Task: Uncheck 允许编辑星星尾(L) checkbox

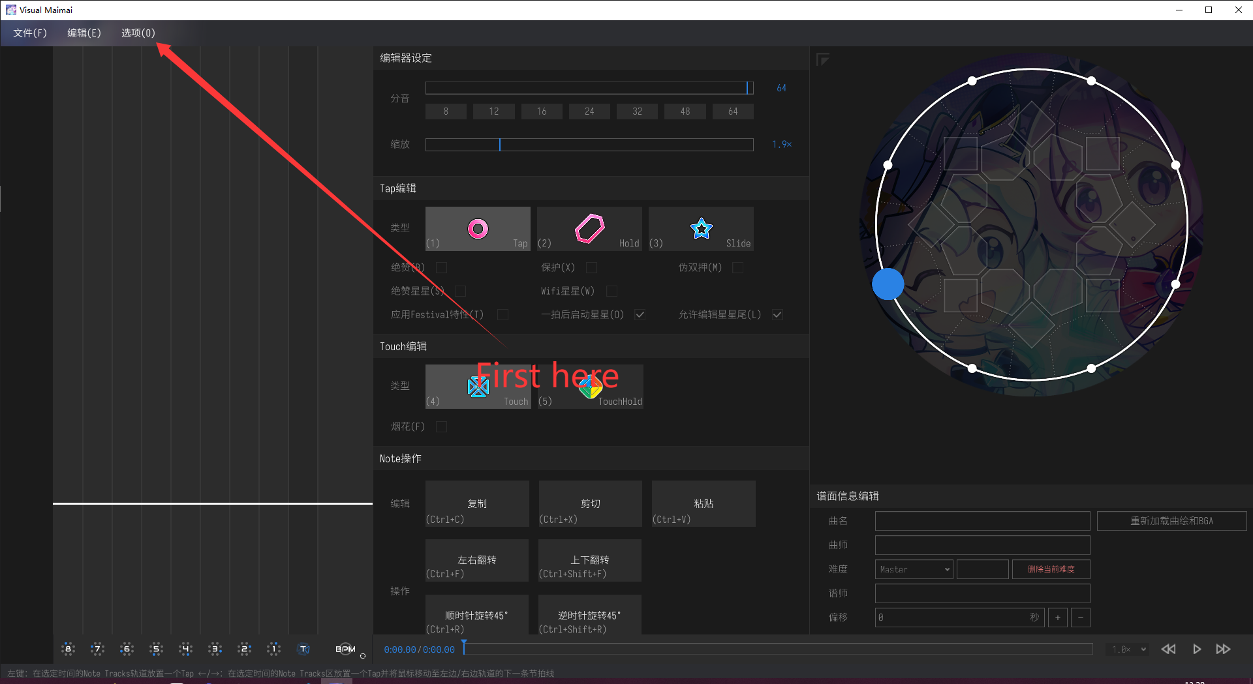Action: (x=777, y=314)
